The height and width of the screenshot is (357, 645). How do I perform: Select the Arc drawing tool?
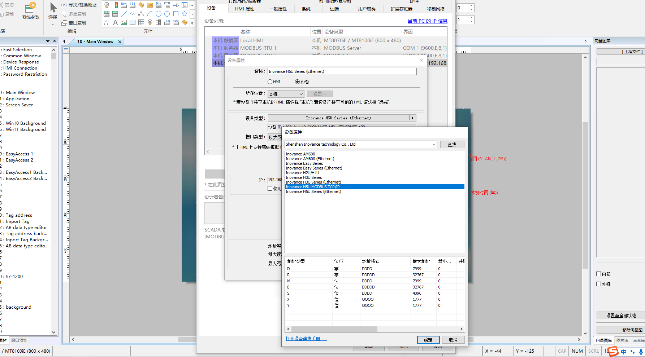(150, 14)
